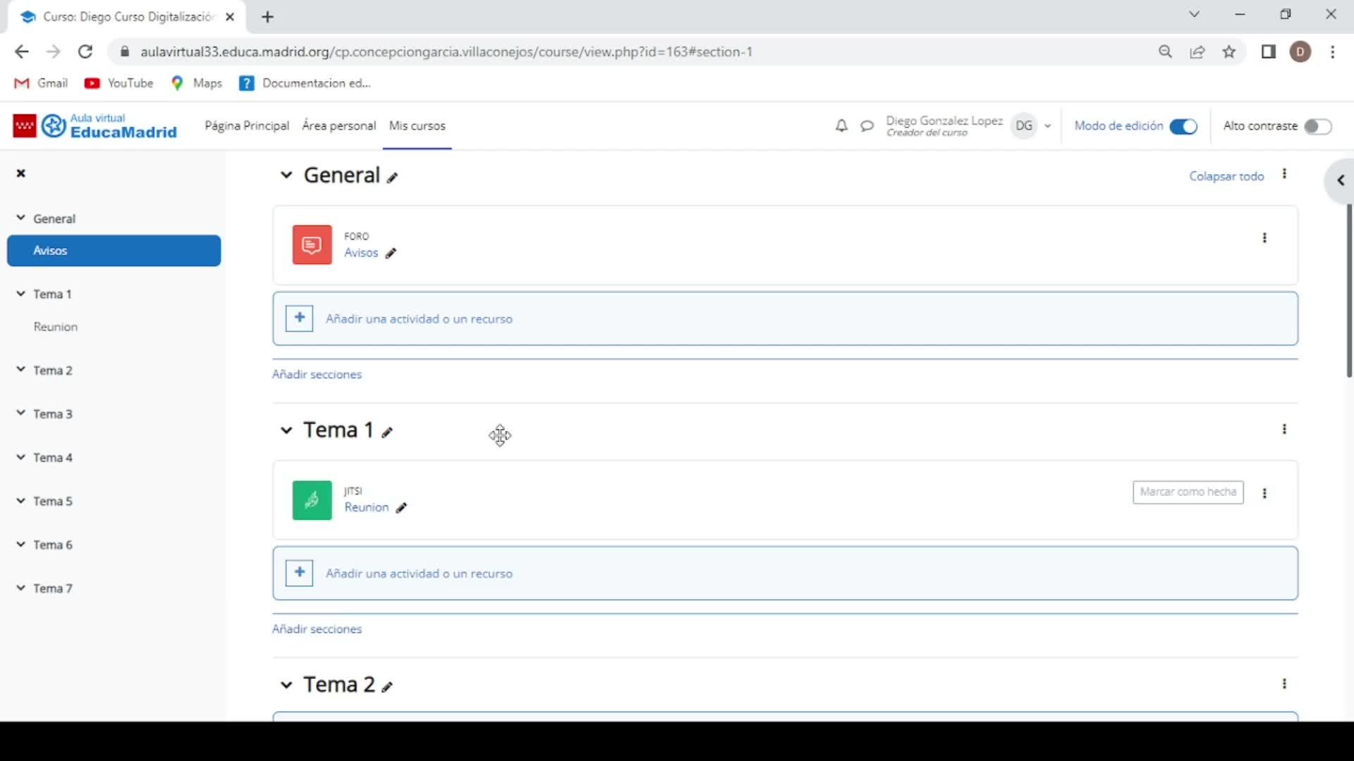Click the Colapsar todo link
1354x761 pixels.
[1226, 176]
